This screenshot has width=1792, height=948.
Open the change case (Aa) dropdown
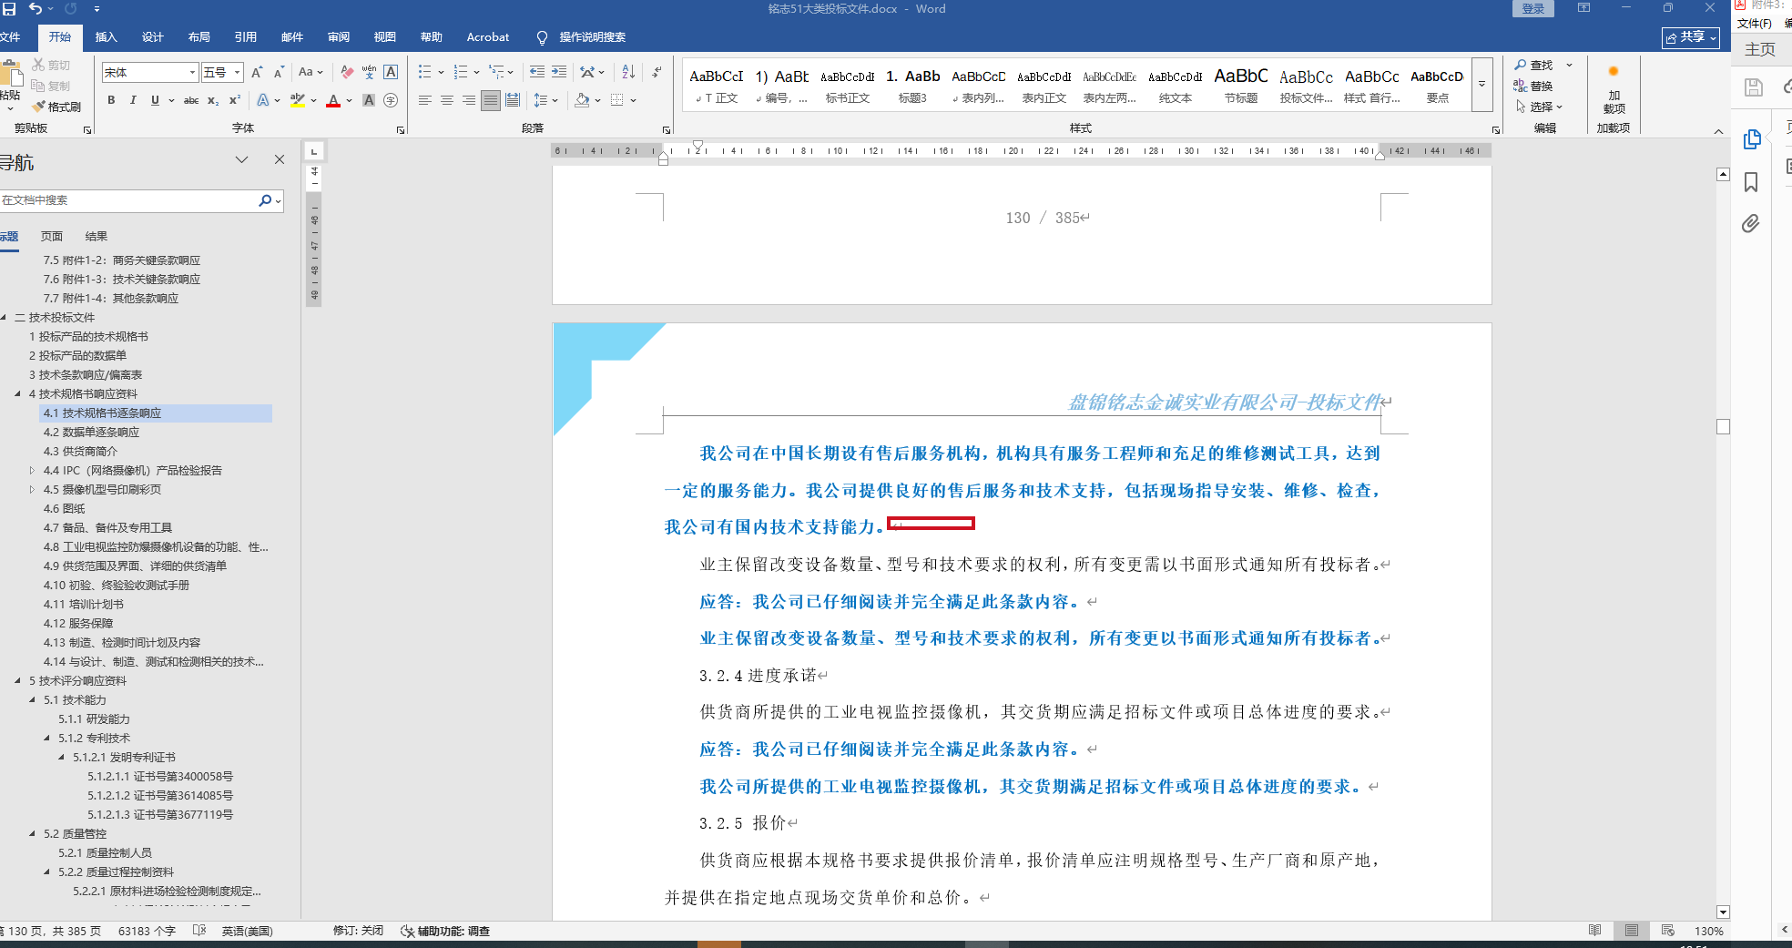(x=310, y=72)
